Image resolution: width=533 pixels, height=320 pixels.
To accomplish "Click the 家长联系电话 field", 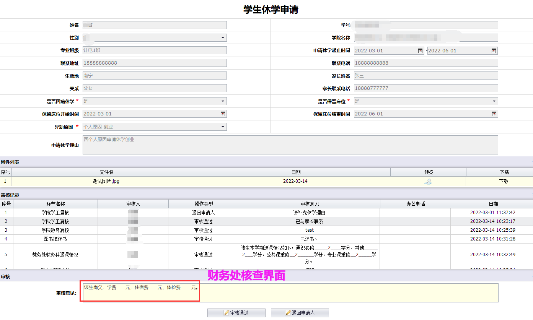I will 426,88.
